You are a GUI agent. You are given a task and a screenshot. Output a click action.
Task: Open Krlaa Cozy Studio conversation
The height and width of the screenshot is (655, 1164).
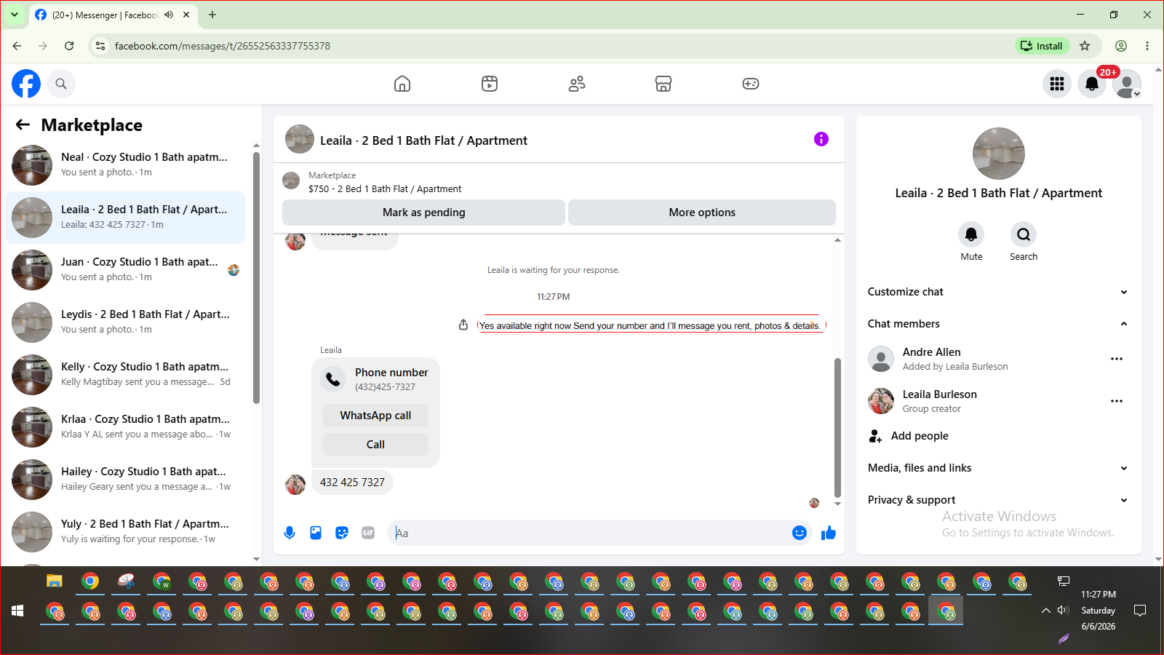125,427
